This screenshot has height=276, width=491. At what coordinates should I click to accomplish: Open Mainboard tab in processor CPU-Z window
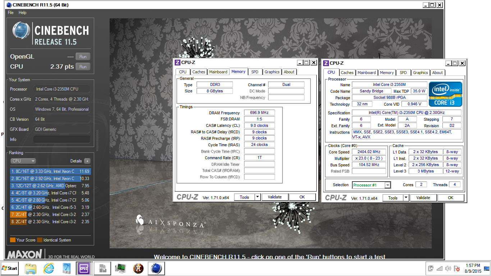[367, 73]
